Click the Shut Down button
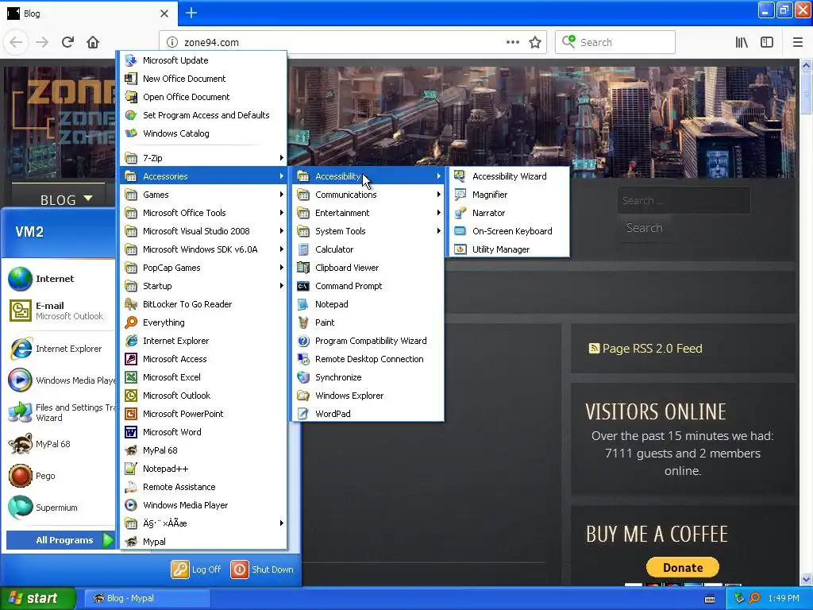This screenshot has height=610, width=813. (262, 569)
